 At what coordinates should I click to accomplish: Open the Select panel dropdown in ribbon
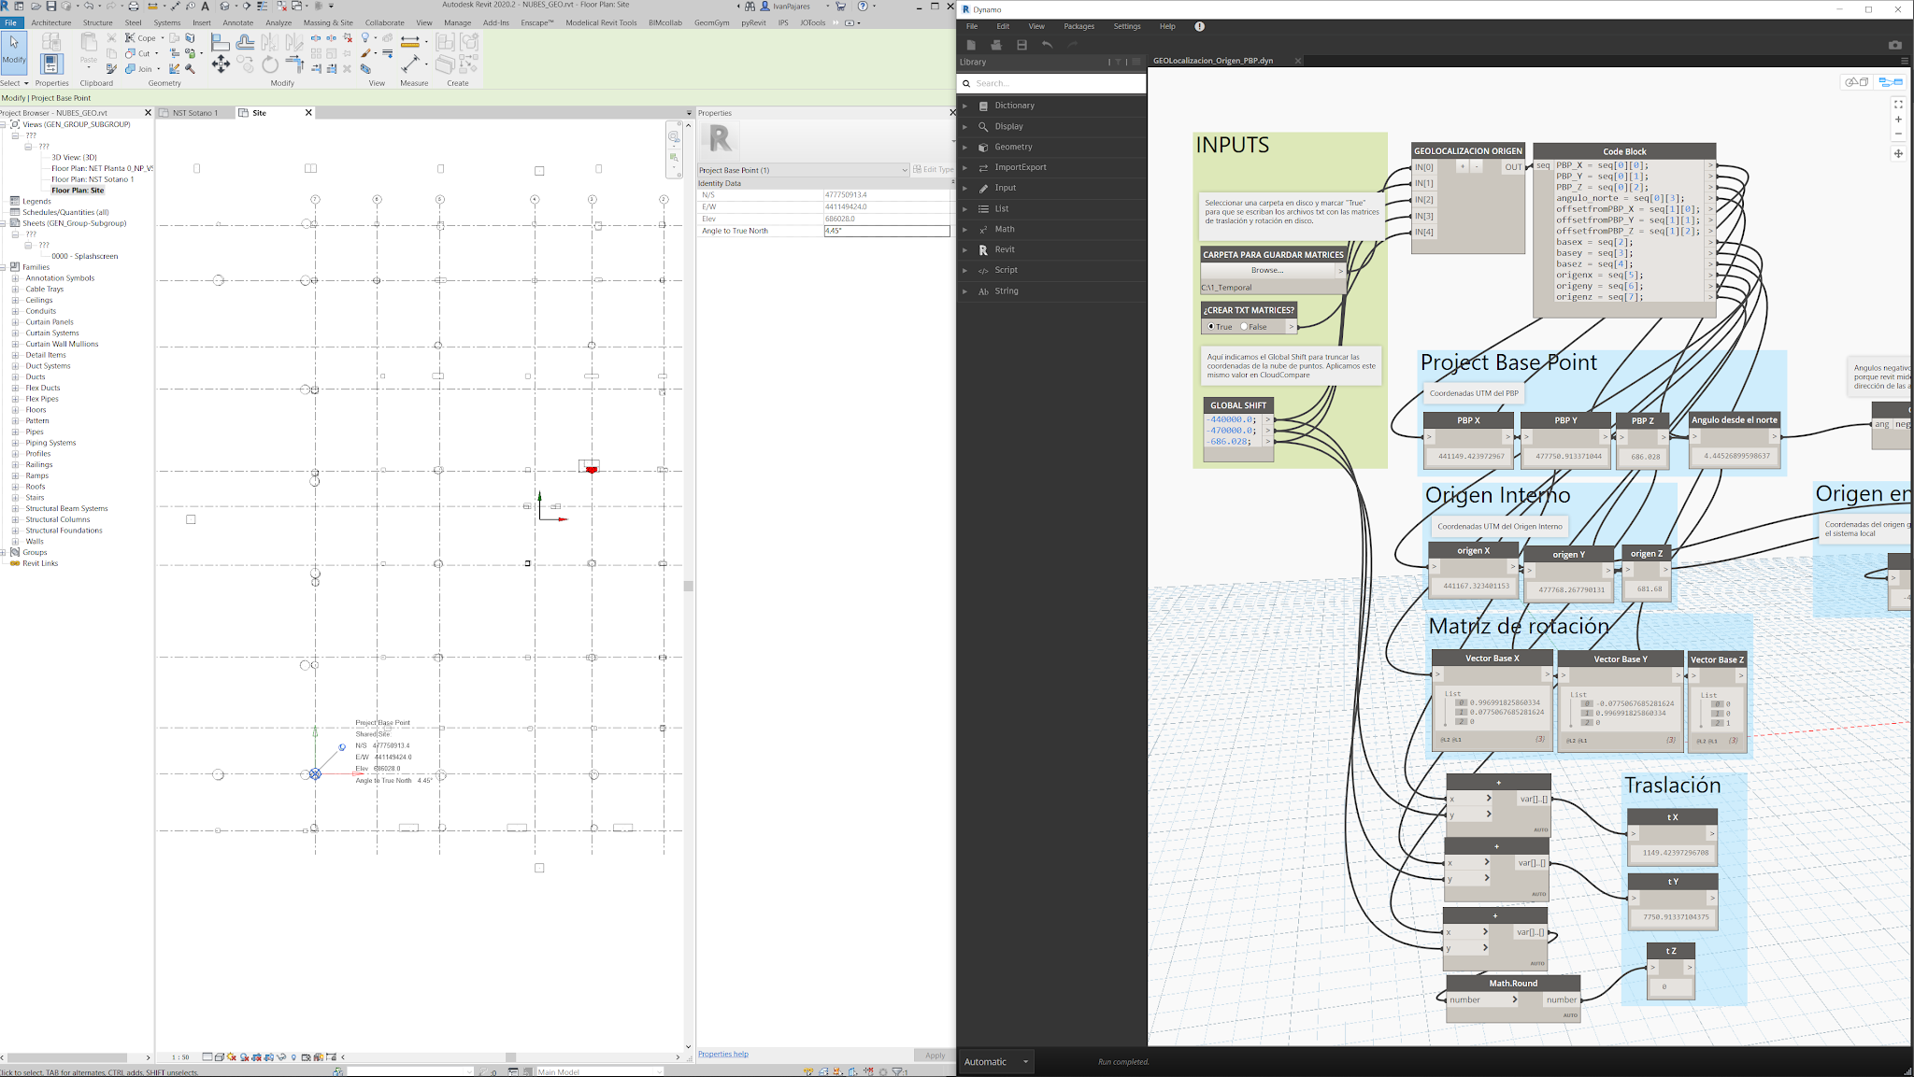pyautogui.click(x=14, y=83)
